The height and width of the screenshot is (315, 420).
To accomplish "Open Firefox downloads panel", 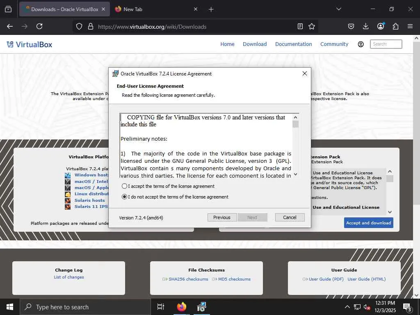I will [x=365, y=27].
